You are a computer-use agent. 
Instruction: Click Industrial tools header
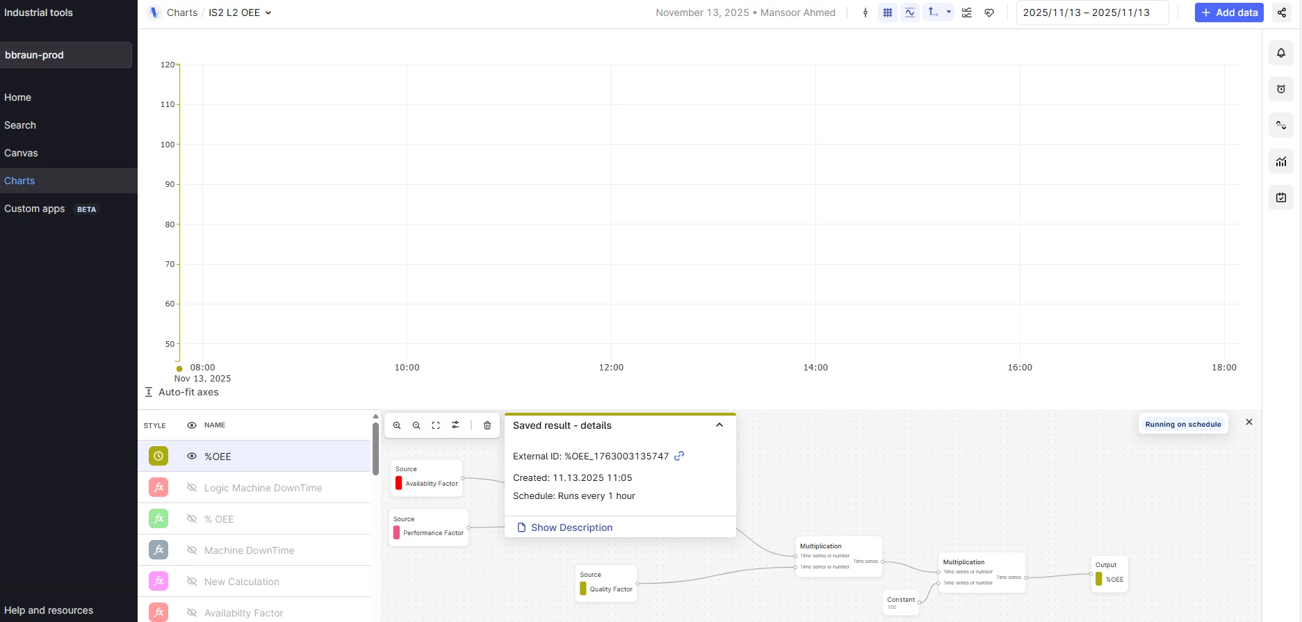pyautogui.click(x=38, y=13)
